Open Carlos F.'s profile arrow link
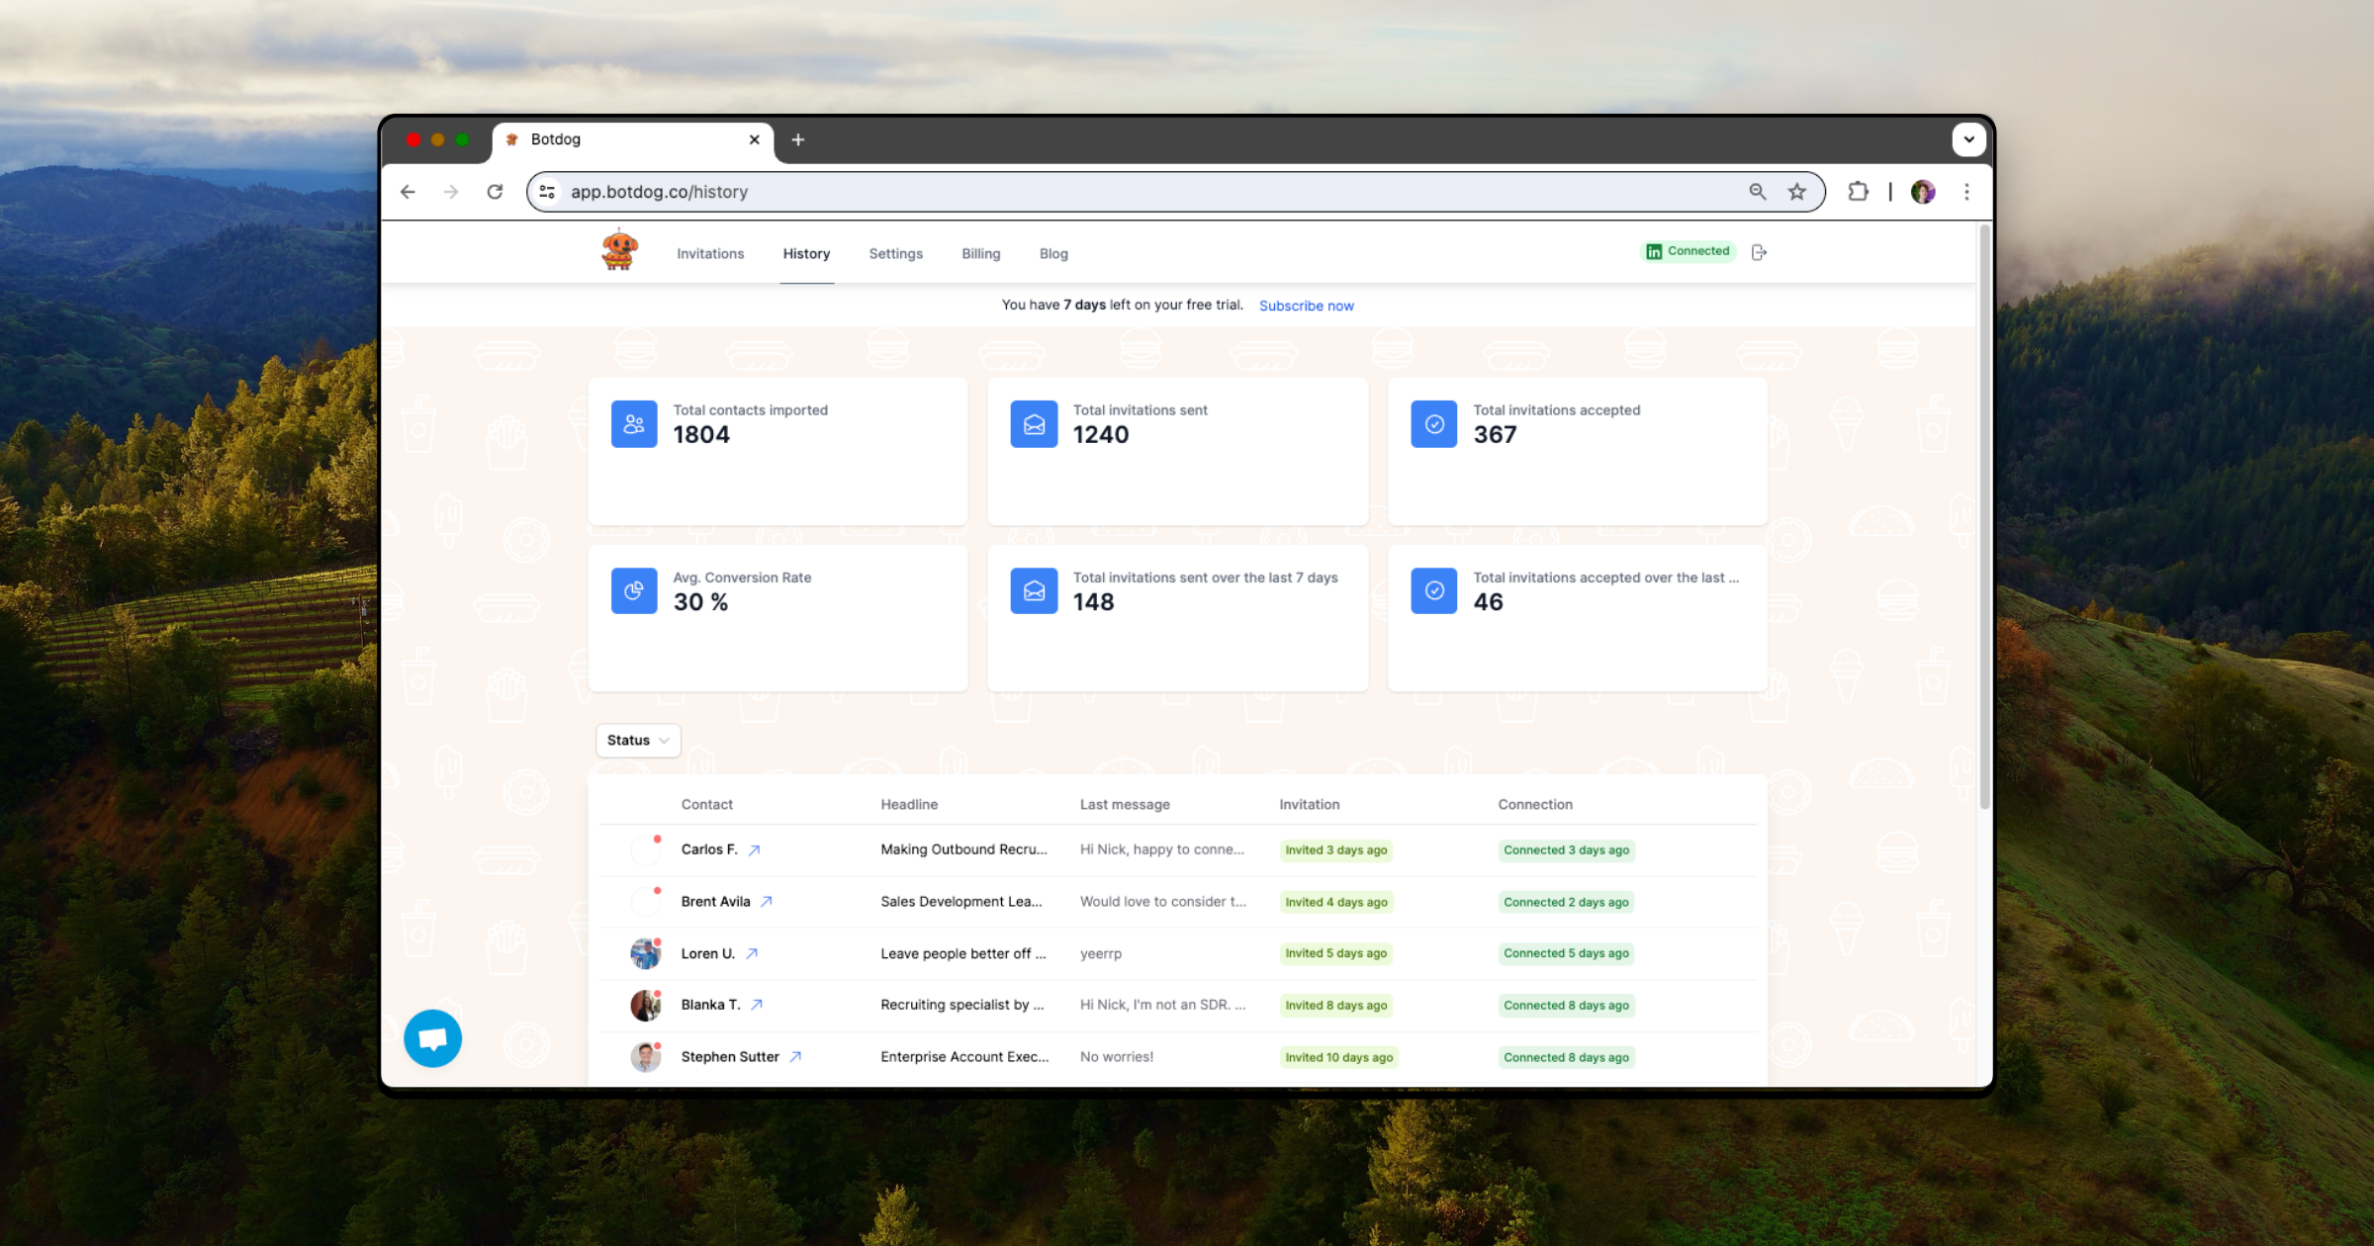 pos(754,850)
